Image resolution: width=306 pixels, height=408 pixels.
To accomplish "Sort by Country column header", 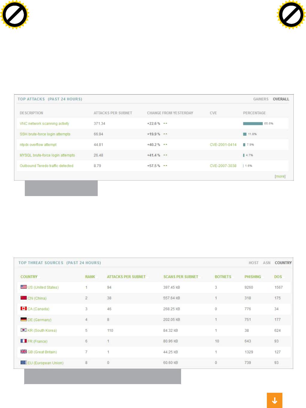I will (x=29, y=277).
